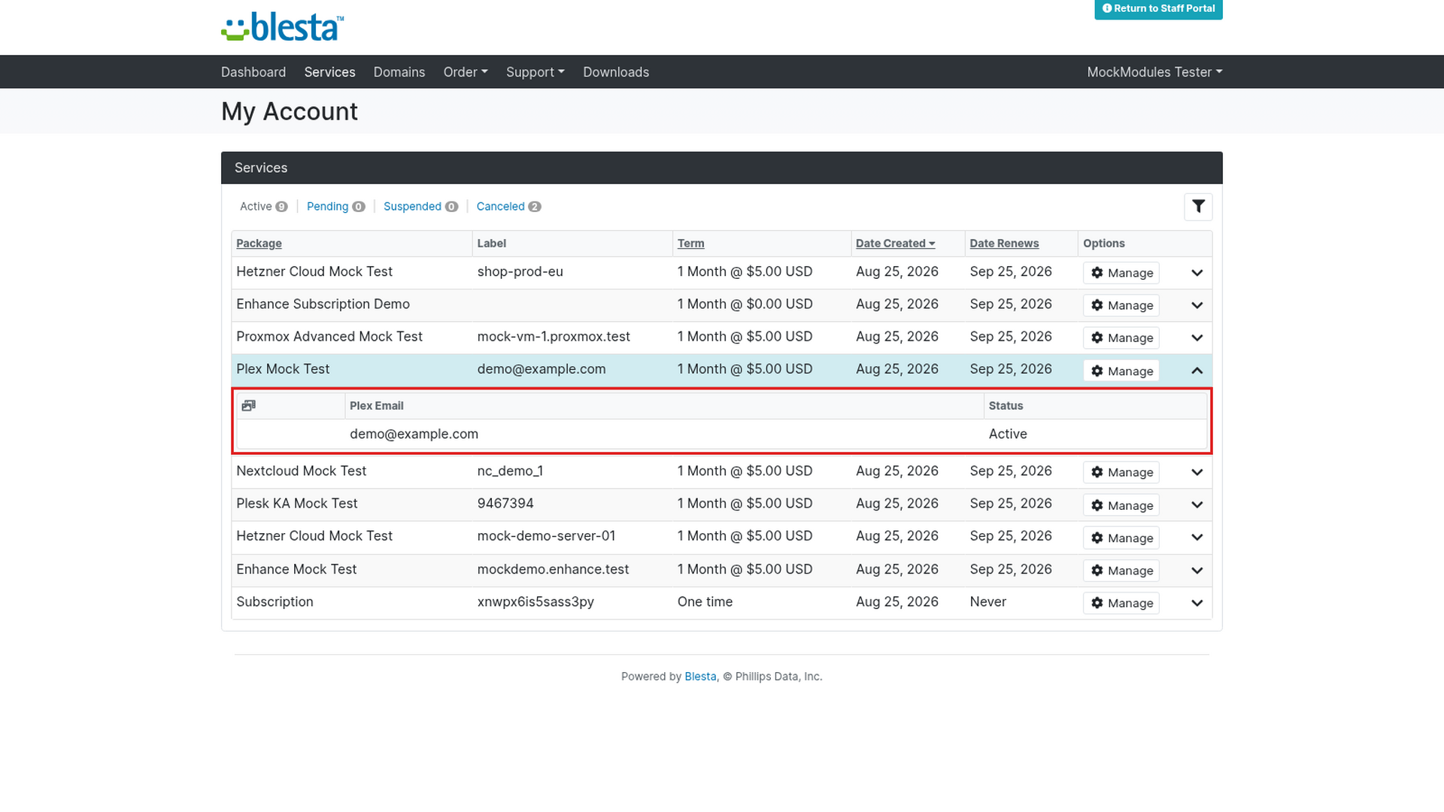Go to Services in the navbar

(x=329, y=72)
